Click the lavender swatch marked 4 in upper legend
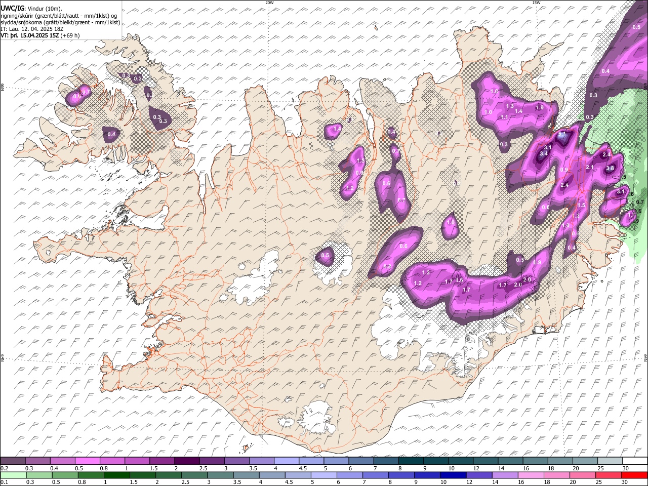 [286, 461]
